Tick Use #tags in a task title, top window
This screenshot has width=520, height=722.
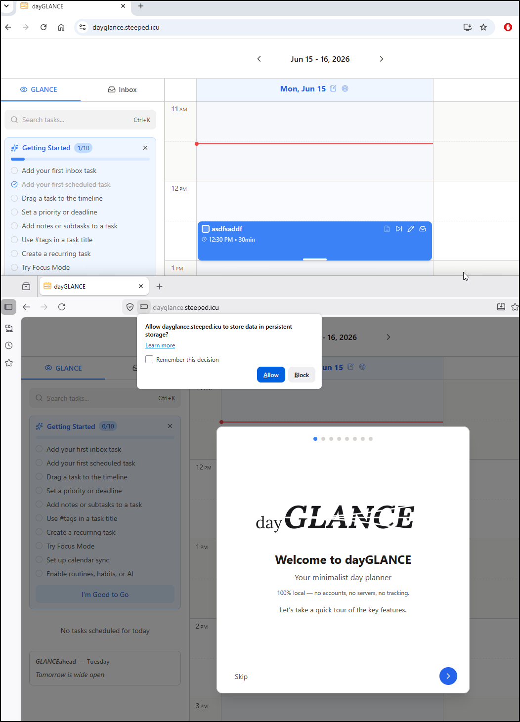pyautogui.click(x=14, y=240)
